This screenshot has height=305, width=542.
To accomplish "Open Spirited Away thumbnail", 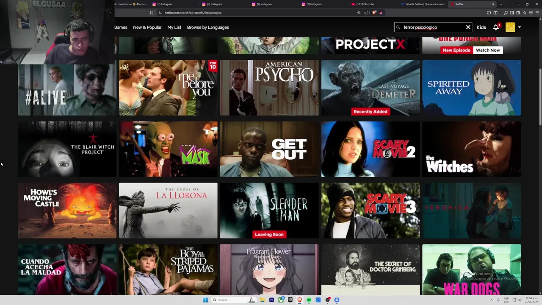I will click(471, 88).
